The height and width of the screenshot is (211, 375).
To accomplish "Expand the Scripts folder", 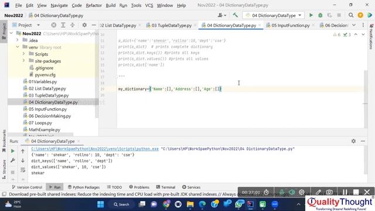I will tap(23, 54).
